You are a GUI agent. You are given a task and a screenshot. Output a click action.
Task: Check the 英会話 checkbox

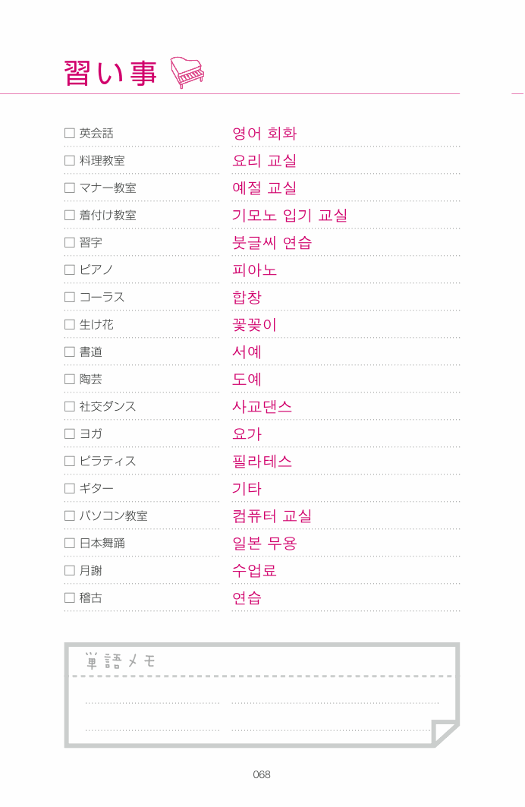pos(69,134)
